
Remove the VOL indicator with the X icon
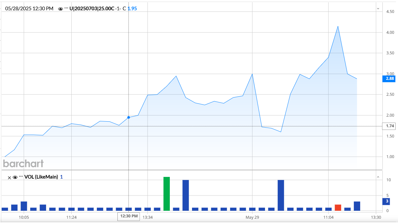coord(10,177)
